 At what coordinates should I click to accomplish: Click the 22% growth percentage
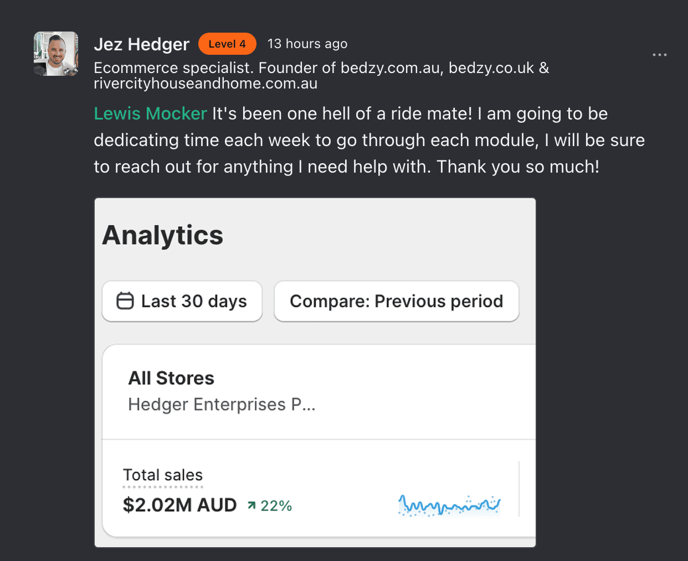276,506
